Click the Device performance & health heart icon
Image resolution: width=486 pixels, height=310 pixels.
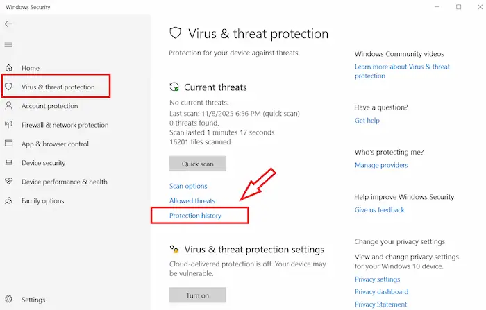click(8, 182)
